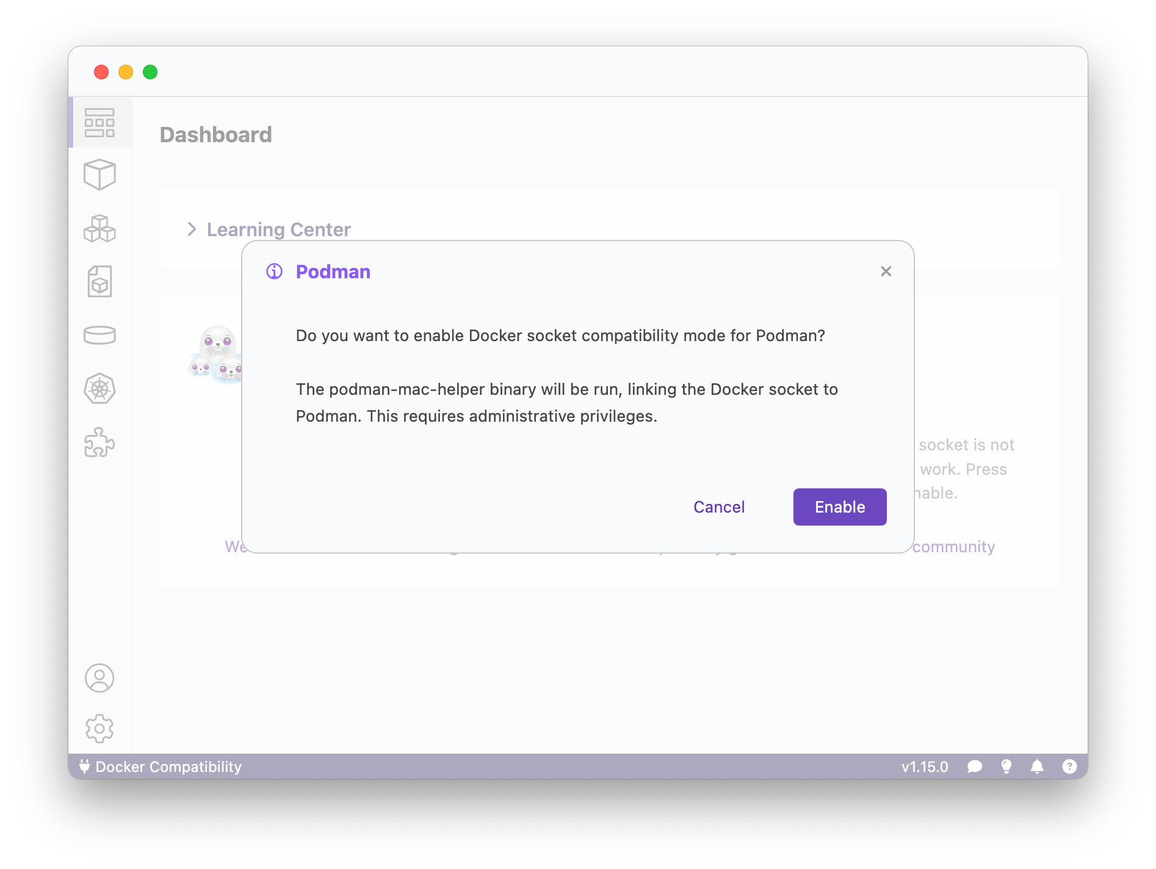Open the Accounts sidebar icon
1156x869 pixels.
click(x=101, y=677)
